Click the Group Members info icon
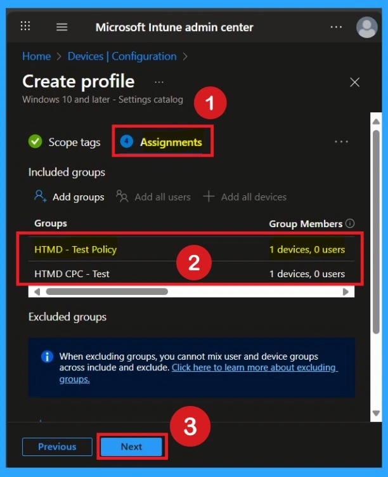 tap(350, 223)
